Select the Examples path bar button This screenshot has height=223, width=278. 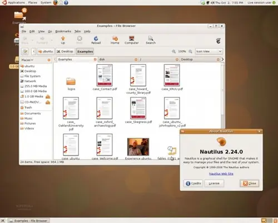click(x=85, y=51)
